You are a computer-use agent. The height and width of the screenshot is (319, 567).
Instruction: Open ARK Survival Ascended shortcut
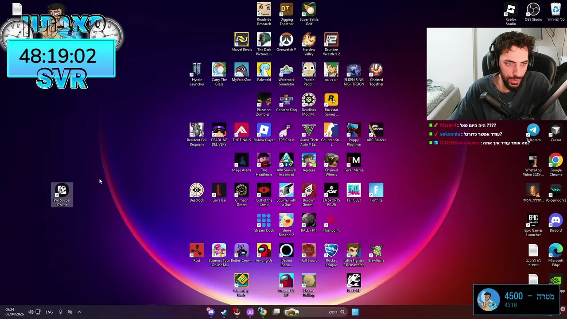287,165
